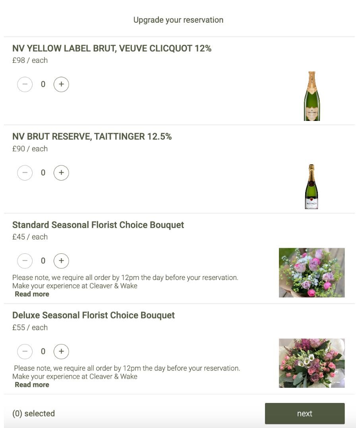This screenshot has width=356, height=428.
Task: View the Deluxe Seasonal Bouquet photo
Action: click(311, 363)
